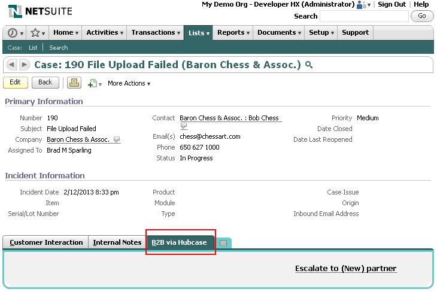
Task: Click the priority value Medium
Action: pos(368,118)
